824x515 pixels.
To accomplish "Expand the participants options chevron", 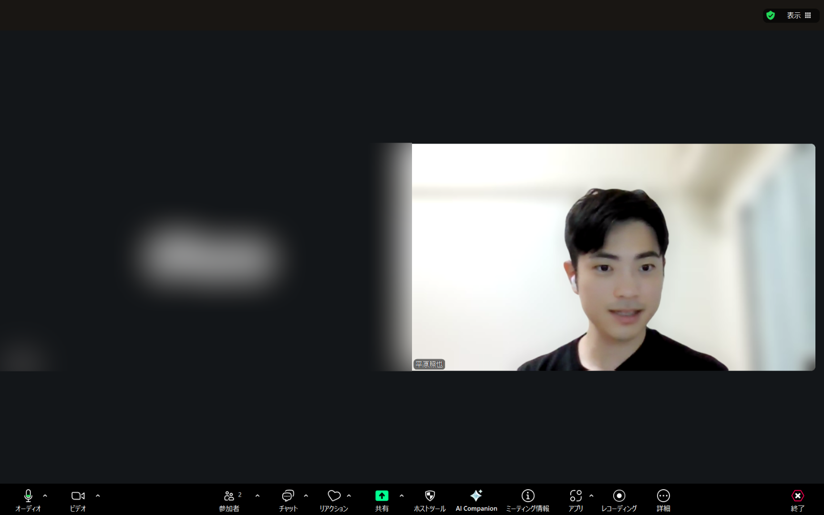I will point(257,496).
